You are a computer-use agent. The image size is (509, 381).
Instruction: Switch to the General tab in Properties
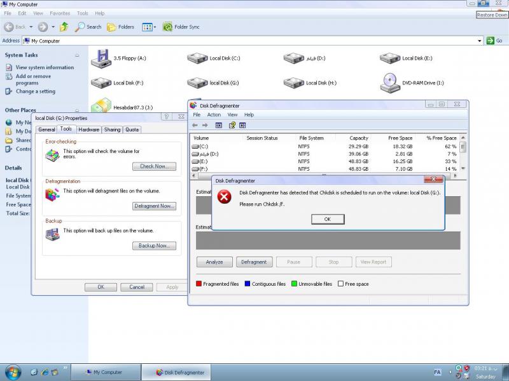coord(46,130)
